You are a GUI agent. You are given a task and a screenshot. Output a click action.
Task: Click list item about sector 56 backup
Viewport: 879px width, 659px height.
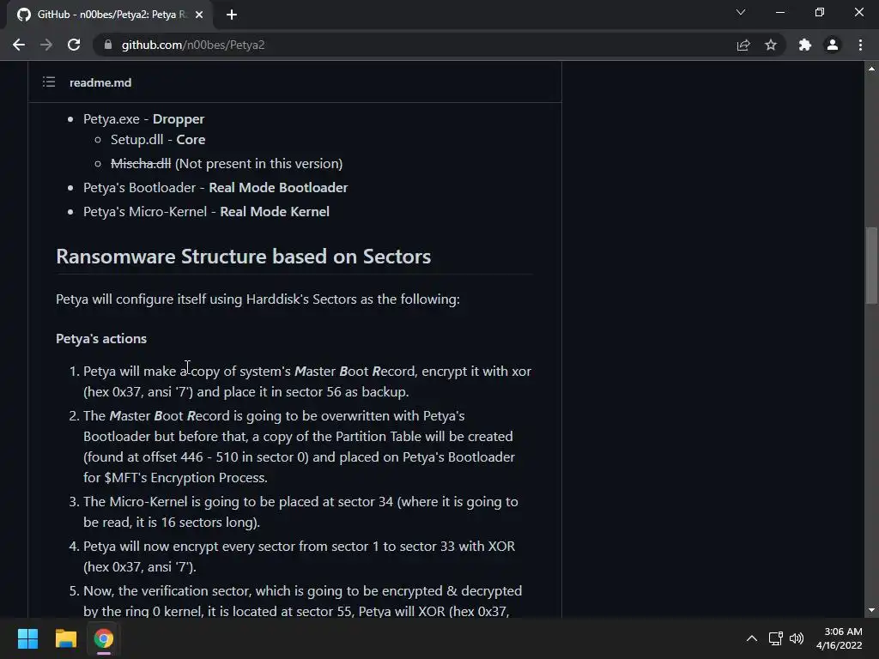point(307,382)
